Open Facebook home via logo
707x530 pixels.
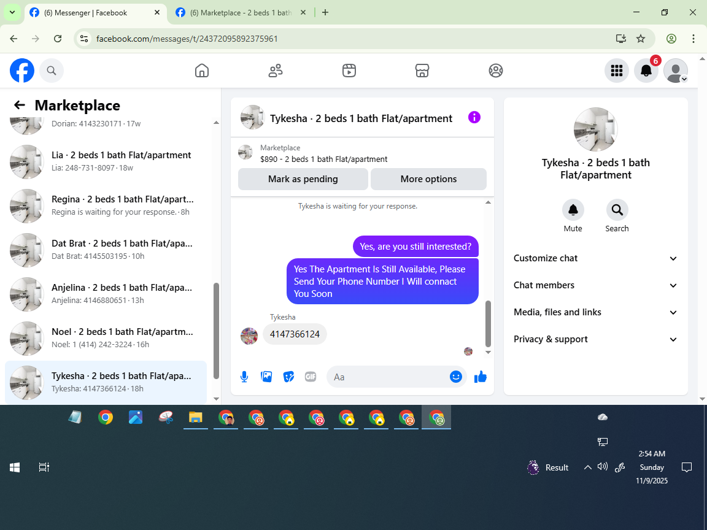coord(22,71)
